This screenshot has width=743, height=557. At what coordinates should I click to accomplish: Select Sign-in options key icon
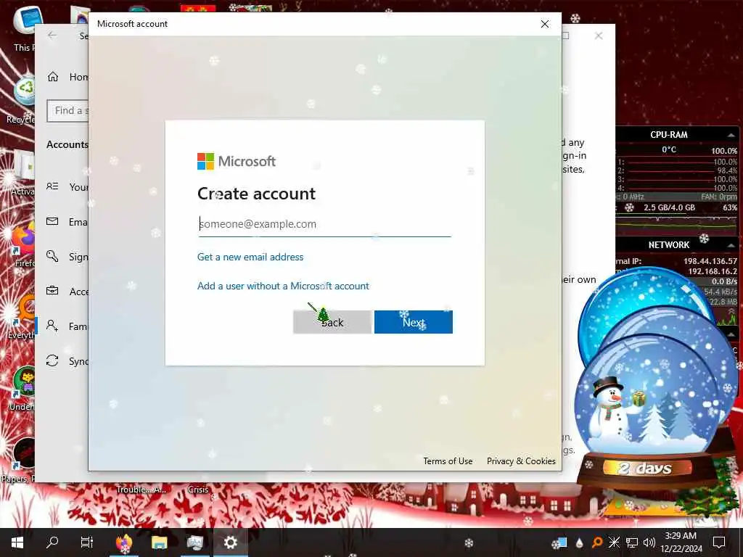coord(52,256)
